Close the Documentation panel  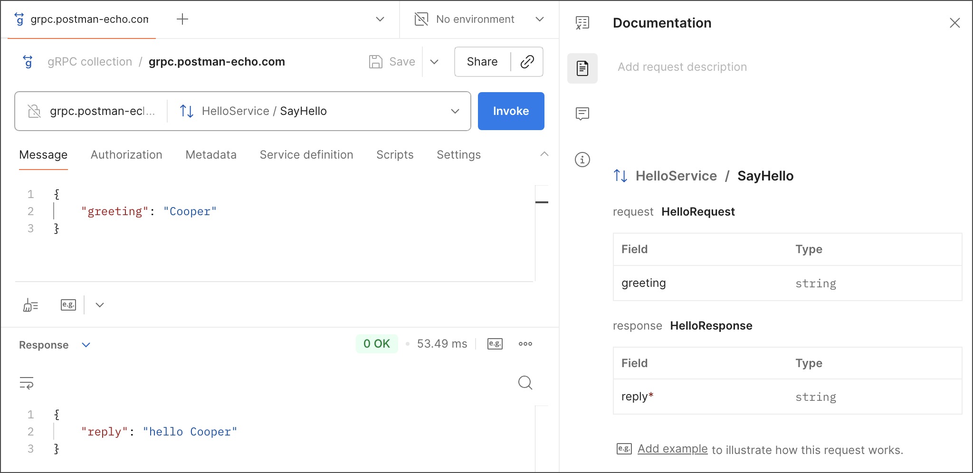tap(954, 23)
